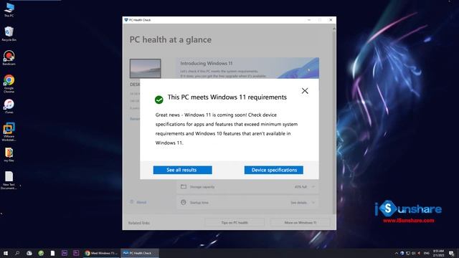Launch Bandicam from the desktop
Screen dimensions: 459x258
9,57
